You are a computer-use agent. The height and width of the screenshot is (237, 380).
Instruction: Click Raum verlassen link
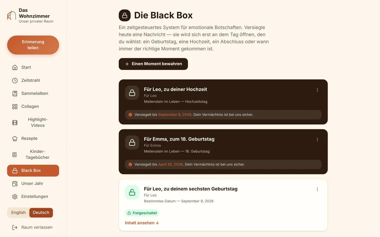(33, 228)
